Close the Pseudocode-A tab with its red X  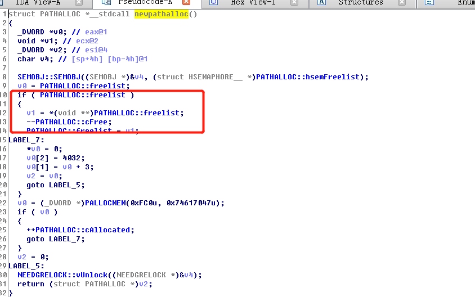[186, 2]
